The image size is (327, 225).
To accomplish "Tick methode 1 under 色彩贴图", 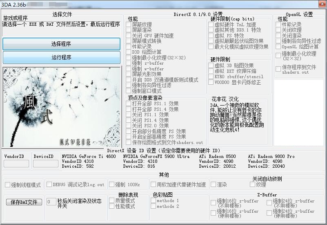I will [153, 200].
